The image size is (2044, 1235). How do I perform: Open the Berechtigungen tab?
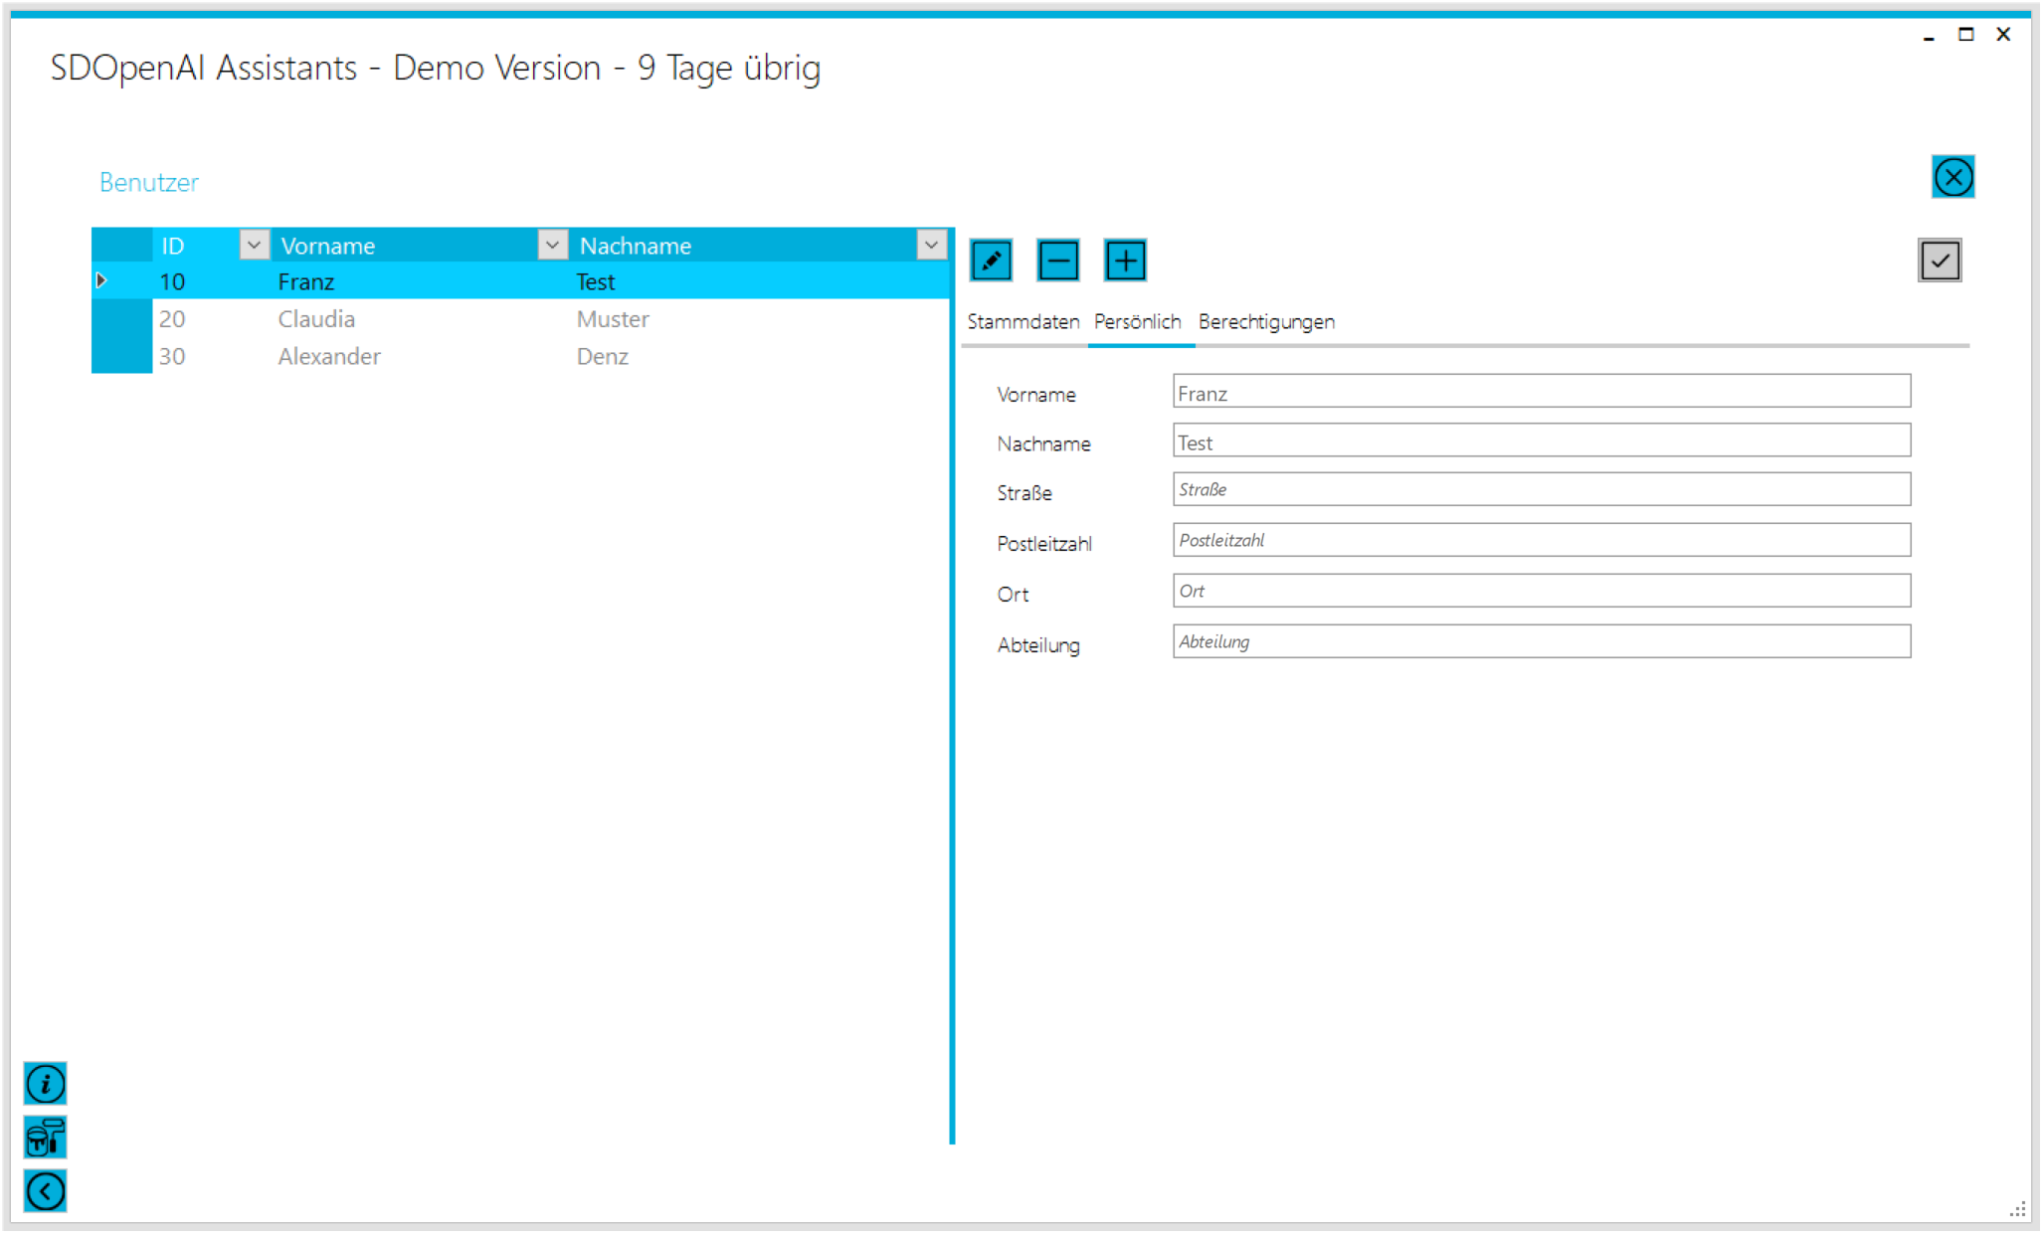click(x=1266, y=322)
